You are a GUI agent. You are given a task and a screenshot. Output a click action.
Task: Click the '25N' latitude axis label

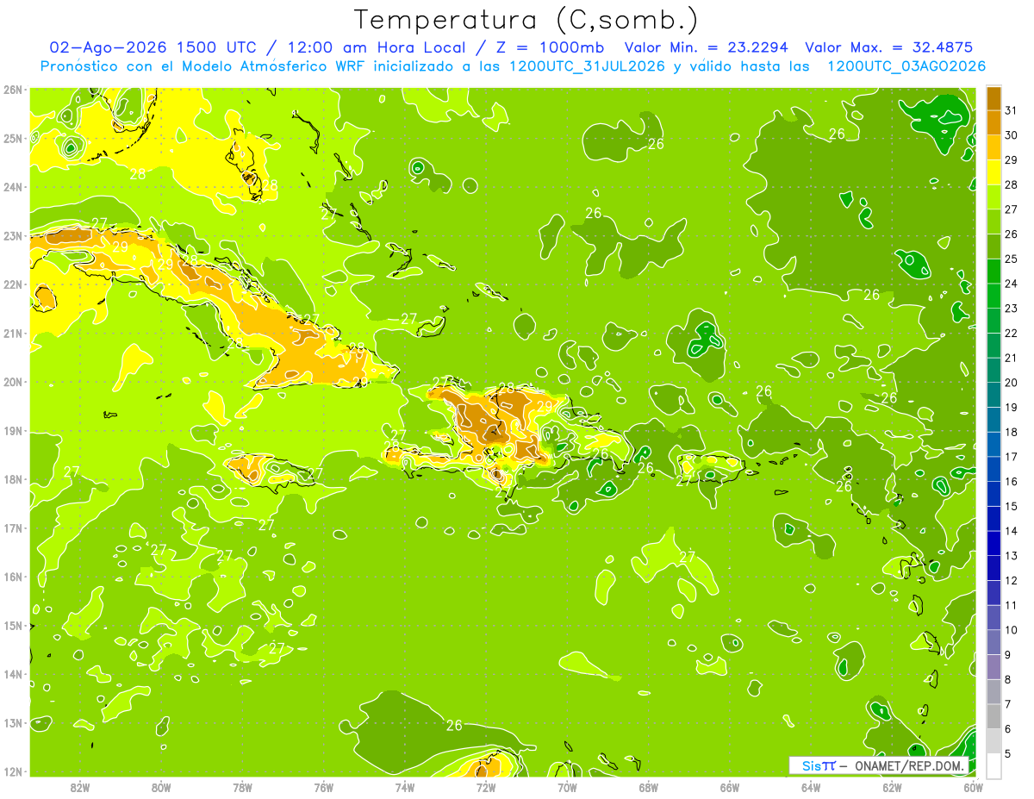coord(12,138)
